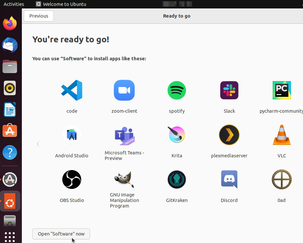Click the "zoom-client" label
Viewport: 303px width, 243px height.
pyautogui.click(x=124, y=111)
